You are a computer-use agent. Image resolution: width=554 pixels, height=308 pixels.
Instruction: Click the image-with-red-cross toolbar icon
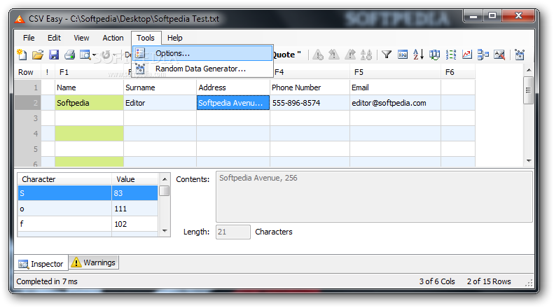point(499,55)
